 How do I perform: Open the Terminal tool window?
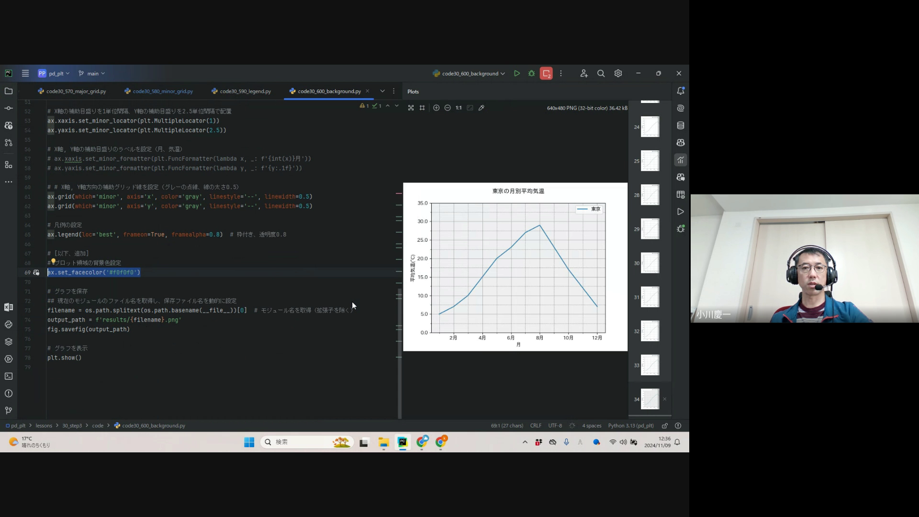tap(9, 376)
